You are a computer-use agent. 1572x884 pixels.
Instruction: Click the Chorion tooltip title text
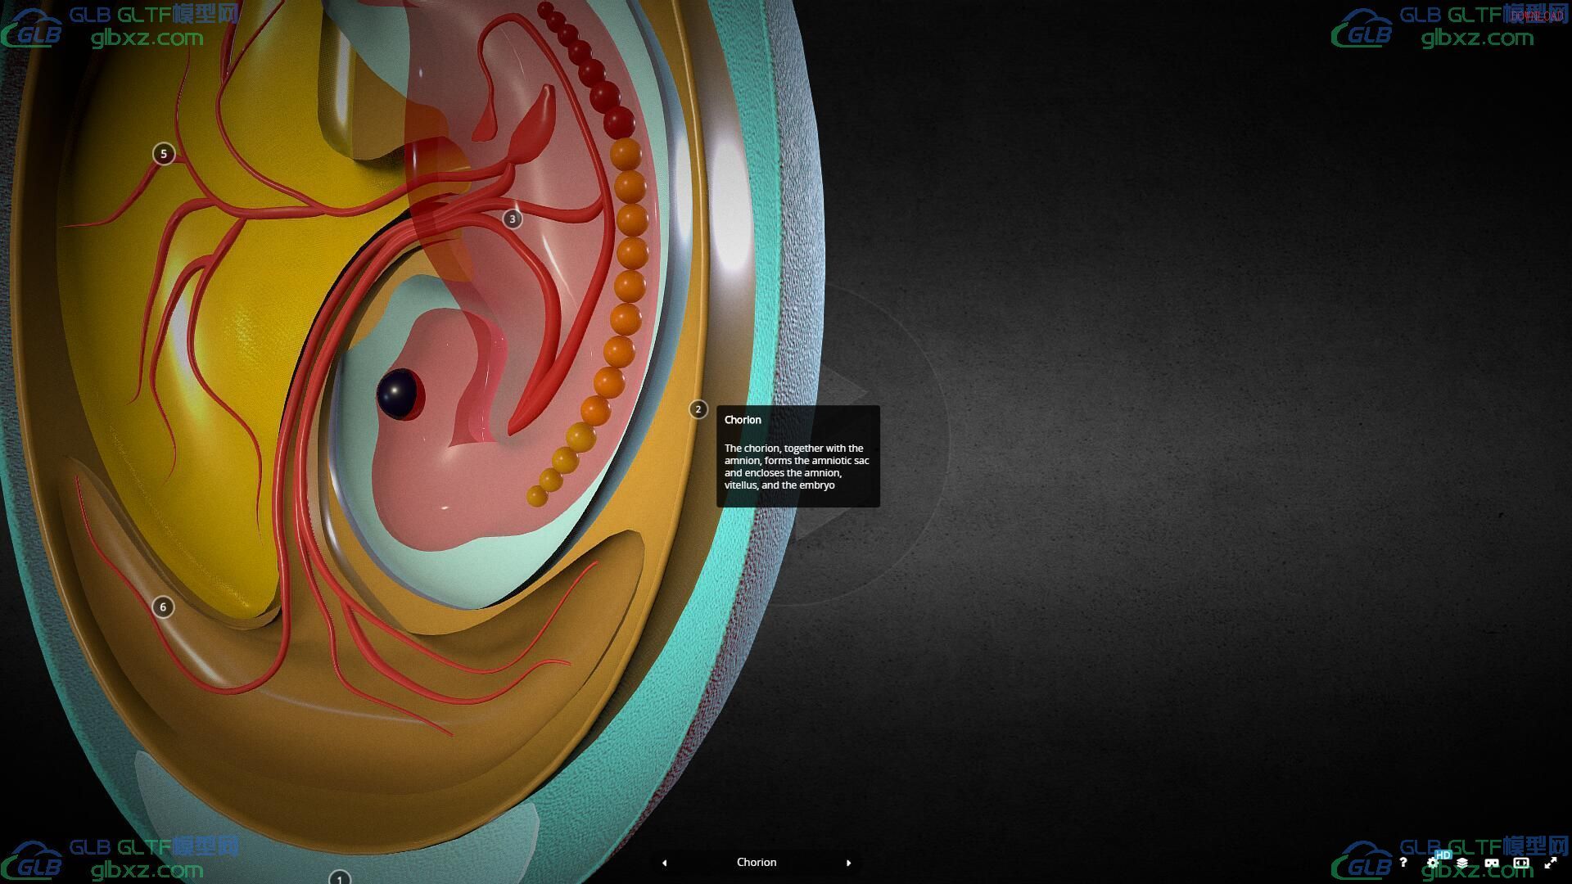click(743, 420)
